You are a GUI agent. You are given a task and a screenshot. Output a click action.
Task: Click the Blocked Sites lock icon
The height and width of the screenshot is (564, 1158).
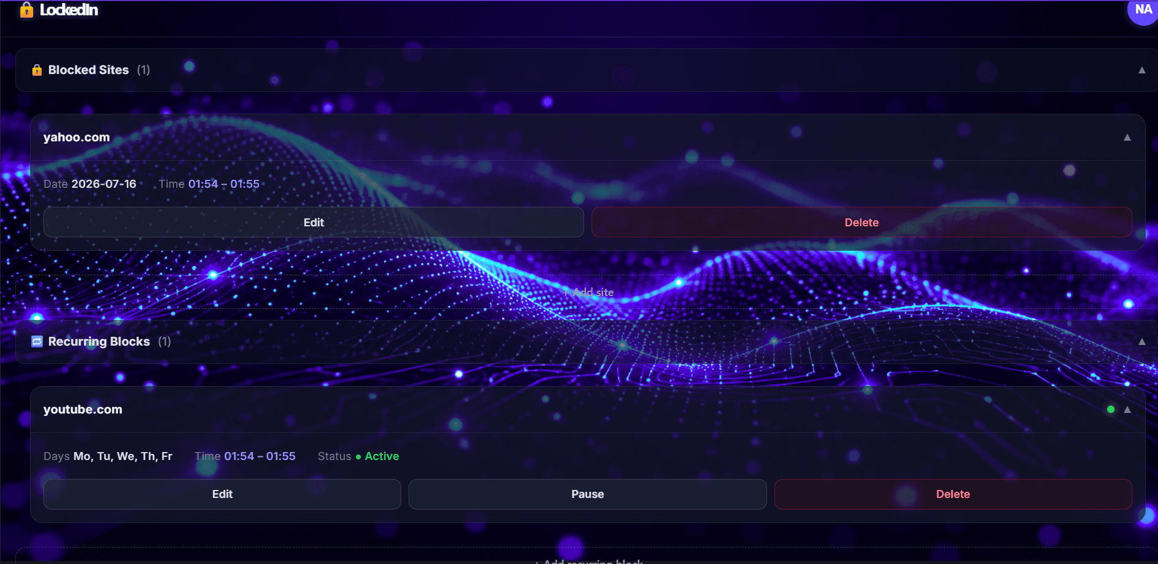37,70
